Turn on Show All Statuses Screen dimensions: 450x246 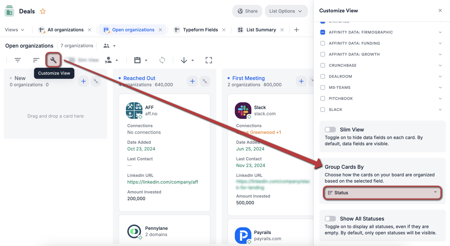330,218
